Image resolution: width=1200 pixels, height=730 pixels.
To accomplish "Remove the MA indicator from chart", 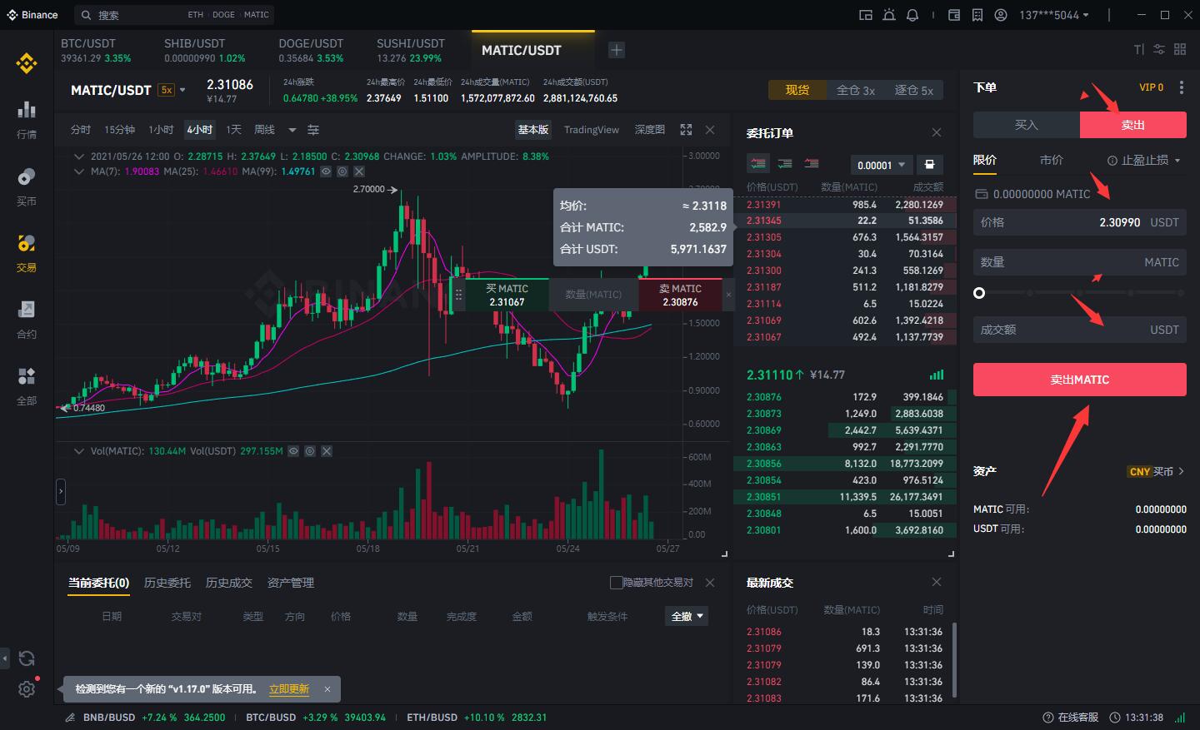I will (x=359, y=171).
